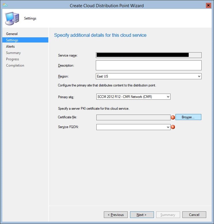Select the Completion step in sidebar

pos(15,65)
